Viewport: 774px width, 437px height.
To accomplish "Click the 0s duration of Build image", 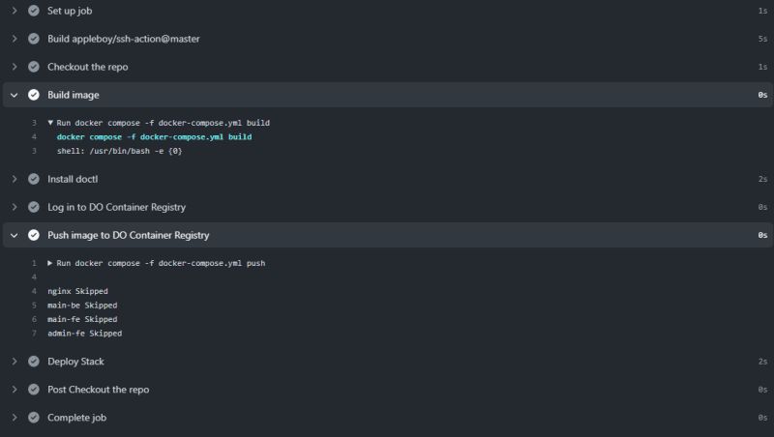I will pyautogui.click(x=762, y=95).
